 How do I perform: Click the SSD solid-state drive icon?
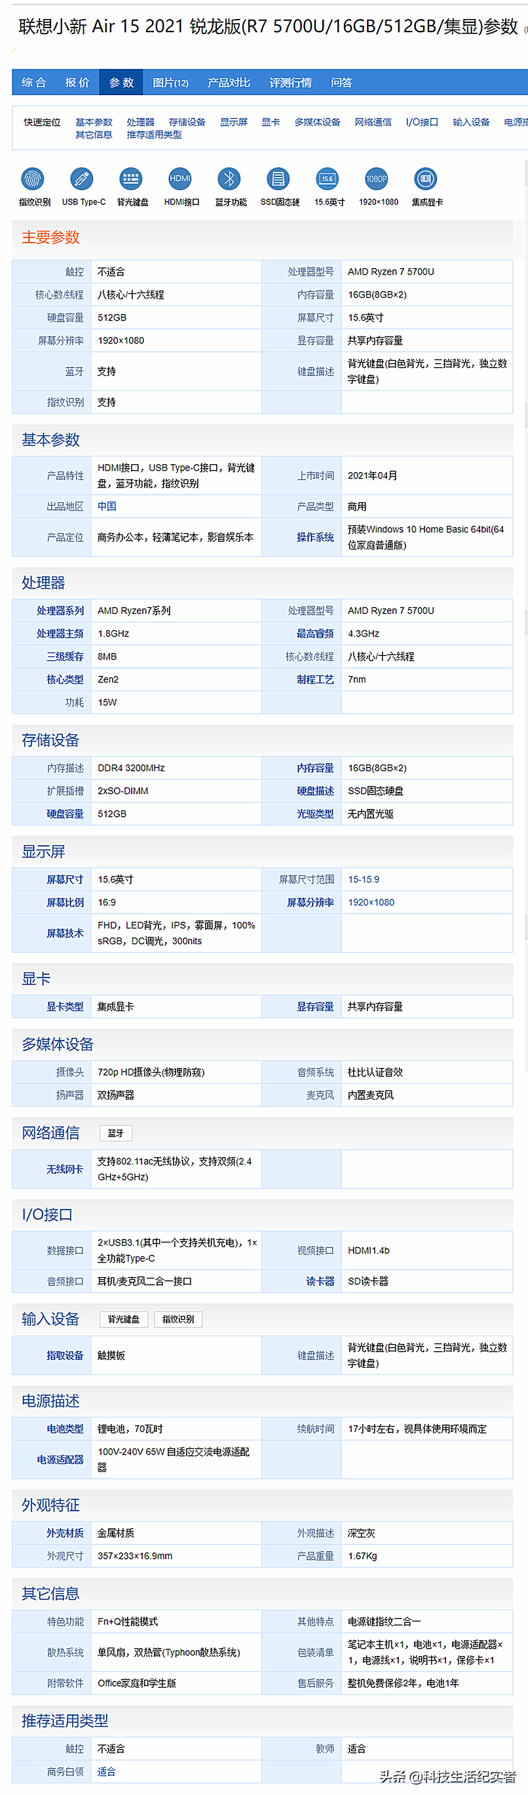(278, 180)
